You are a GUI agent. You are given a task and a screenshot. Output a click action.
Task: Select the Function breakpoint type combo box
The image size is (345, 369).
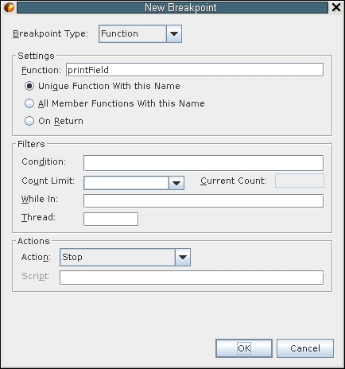(140, 33)
